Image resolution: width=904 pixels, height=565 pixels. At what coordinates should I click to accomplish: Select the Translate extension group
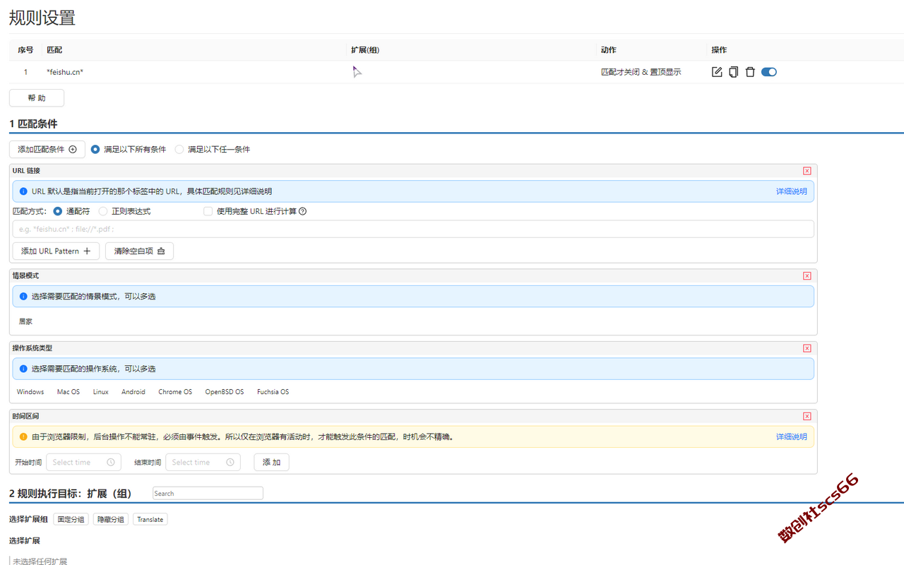click(x=150, y=519)
